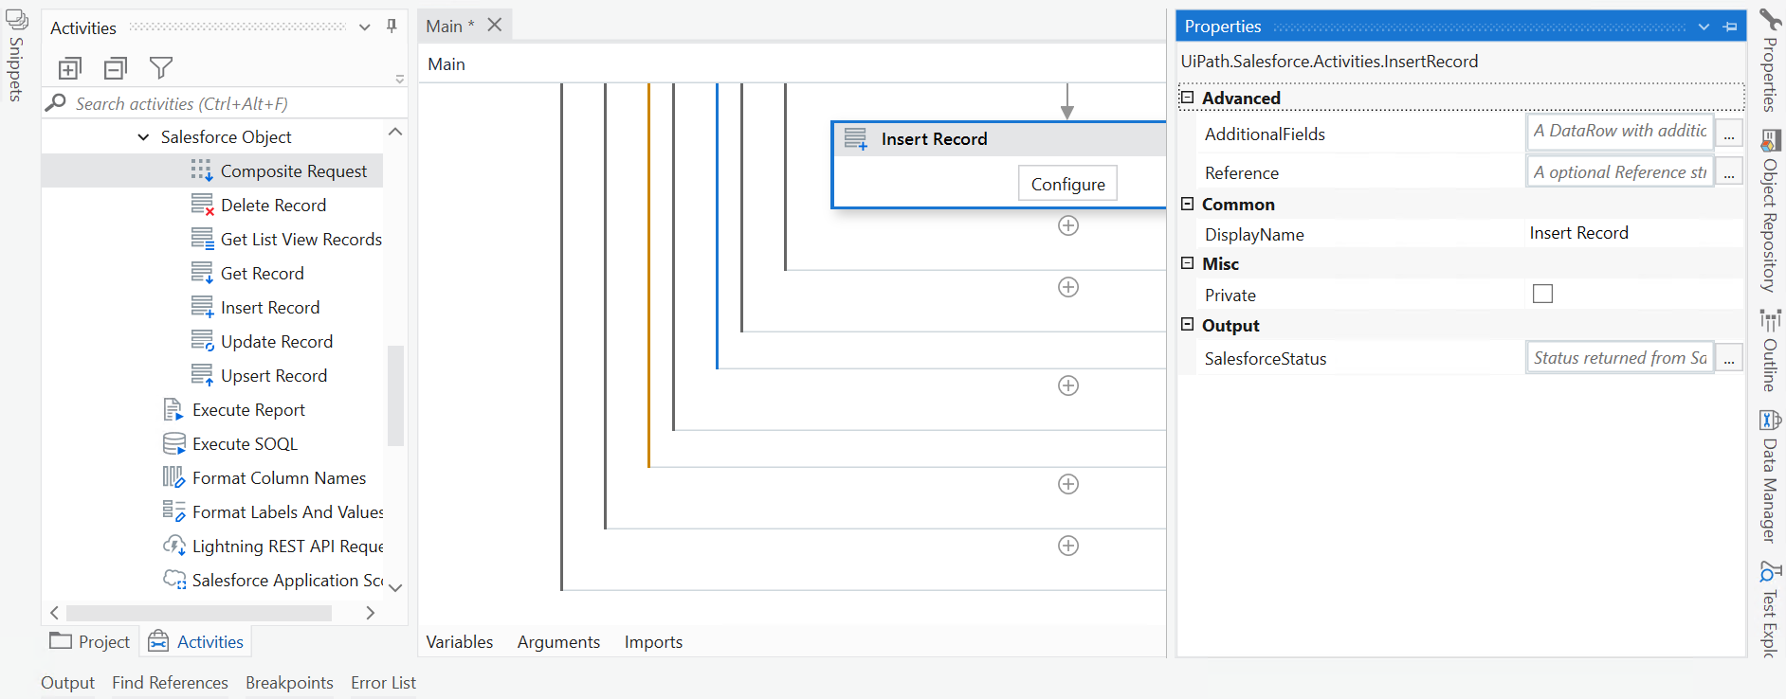Click the activities panel vertical scrollbar thumb
1786x699 pixels.
(395, 395)
